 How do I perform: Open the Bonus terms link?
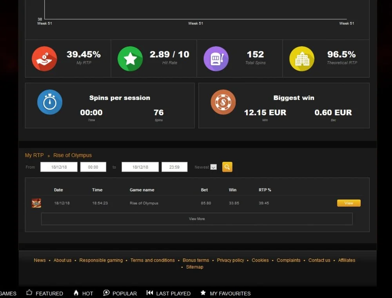coord(196,260)
